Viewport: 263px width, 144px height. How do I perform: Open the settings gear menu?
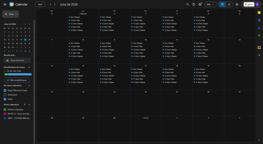tap(200, 4)
